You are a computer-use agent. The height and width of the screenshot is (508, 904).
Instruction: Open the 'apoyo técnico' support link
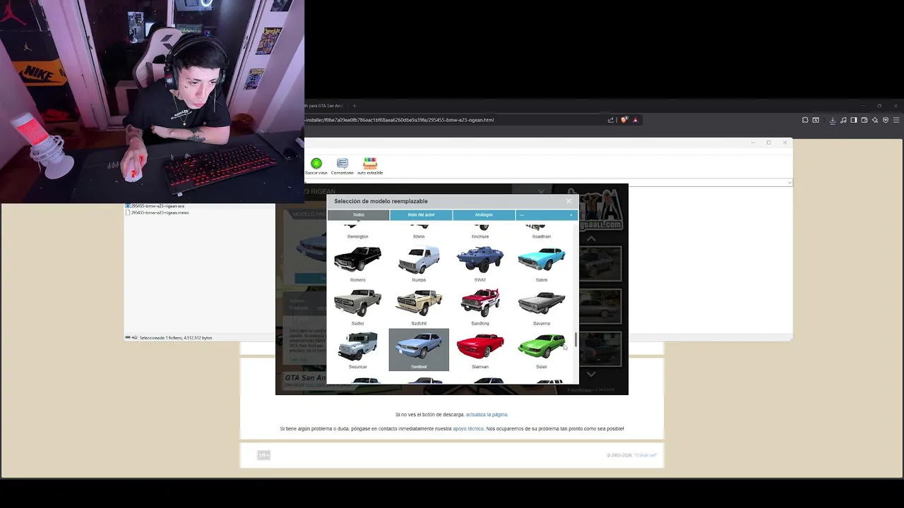pos(468,429)
